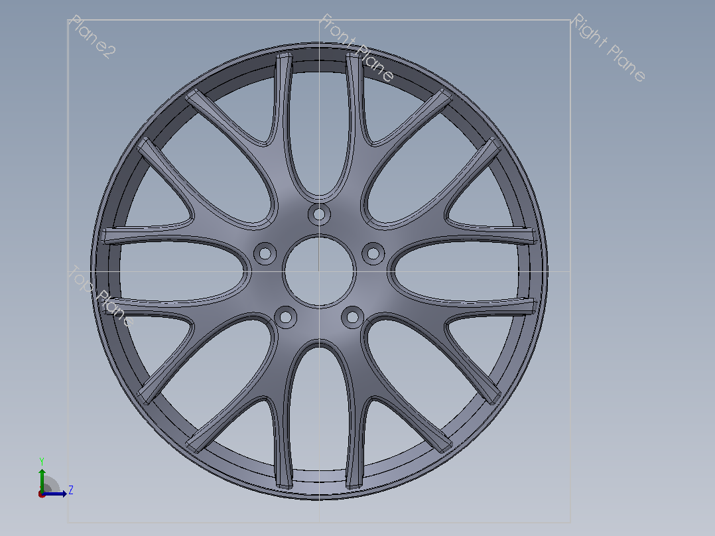Select the Right Plane label
This screenshot has height=536, width=715.
[608, 48]
